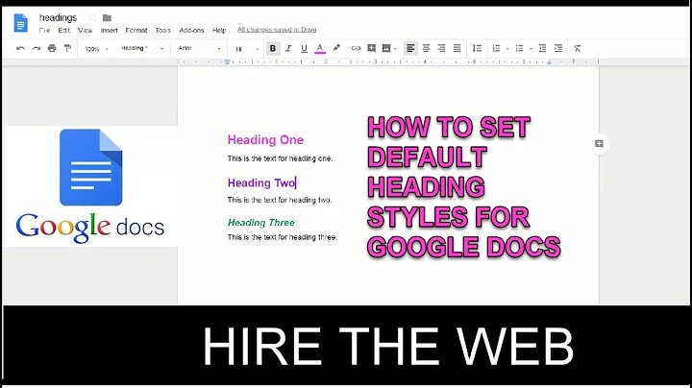Select Right align
Image resolution: width=692 pixels, height=388 pixels.
point(441,48)
